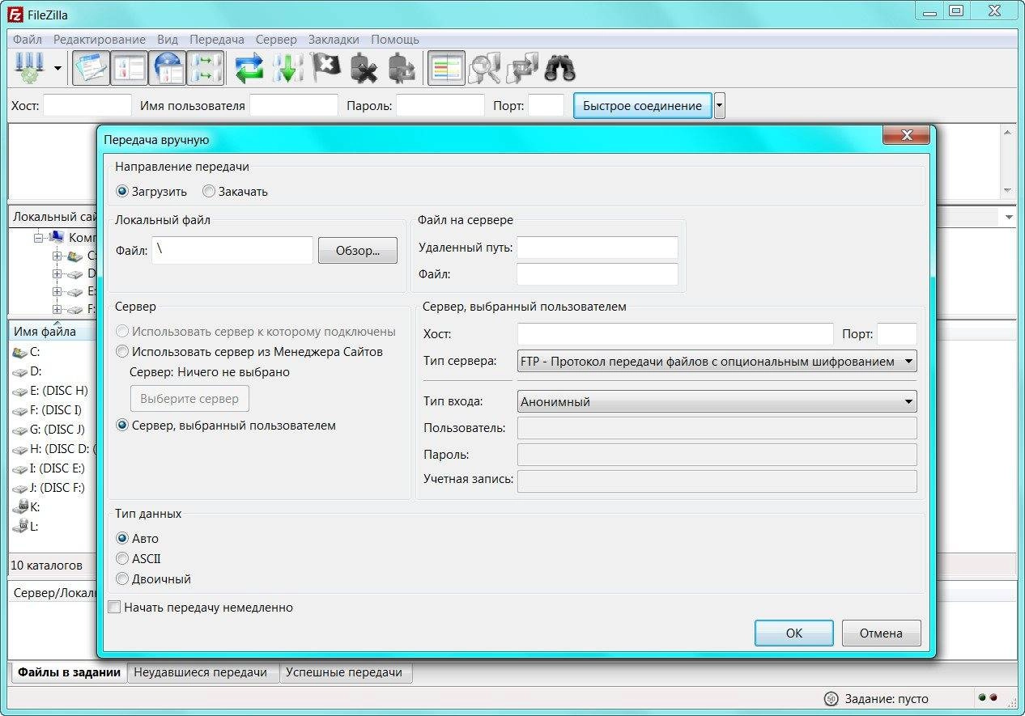Toggle message log display icon
Image resolution: width=1025 pixels, height=716 pixels.
91,69
